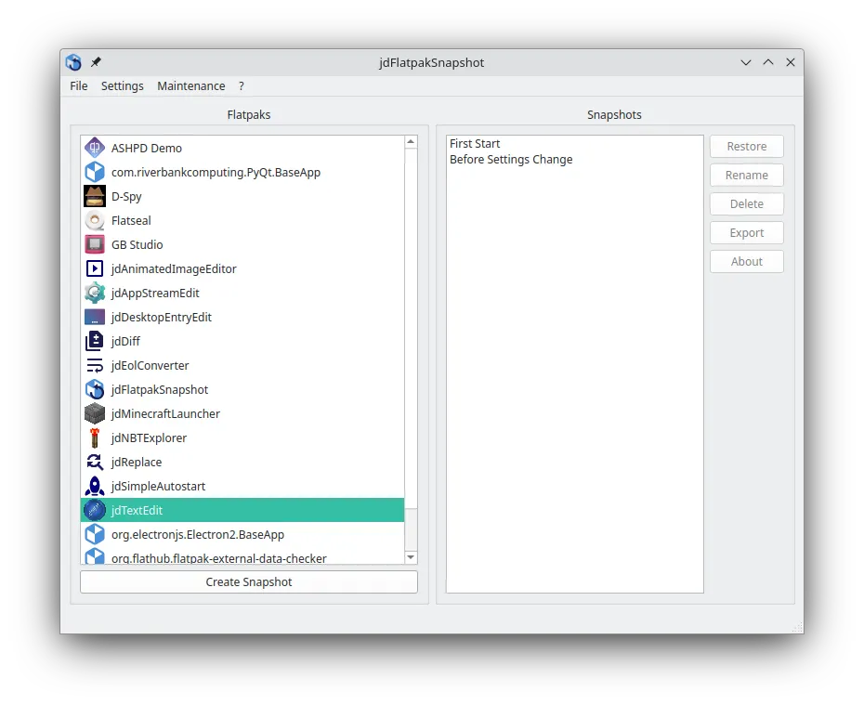864x705 pixels.
Task: Select ASHPD Demo in Flatpaks list
Action: [x=242, y=148]
